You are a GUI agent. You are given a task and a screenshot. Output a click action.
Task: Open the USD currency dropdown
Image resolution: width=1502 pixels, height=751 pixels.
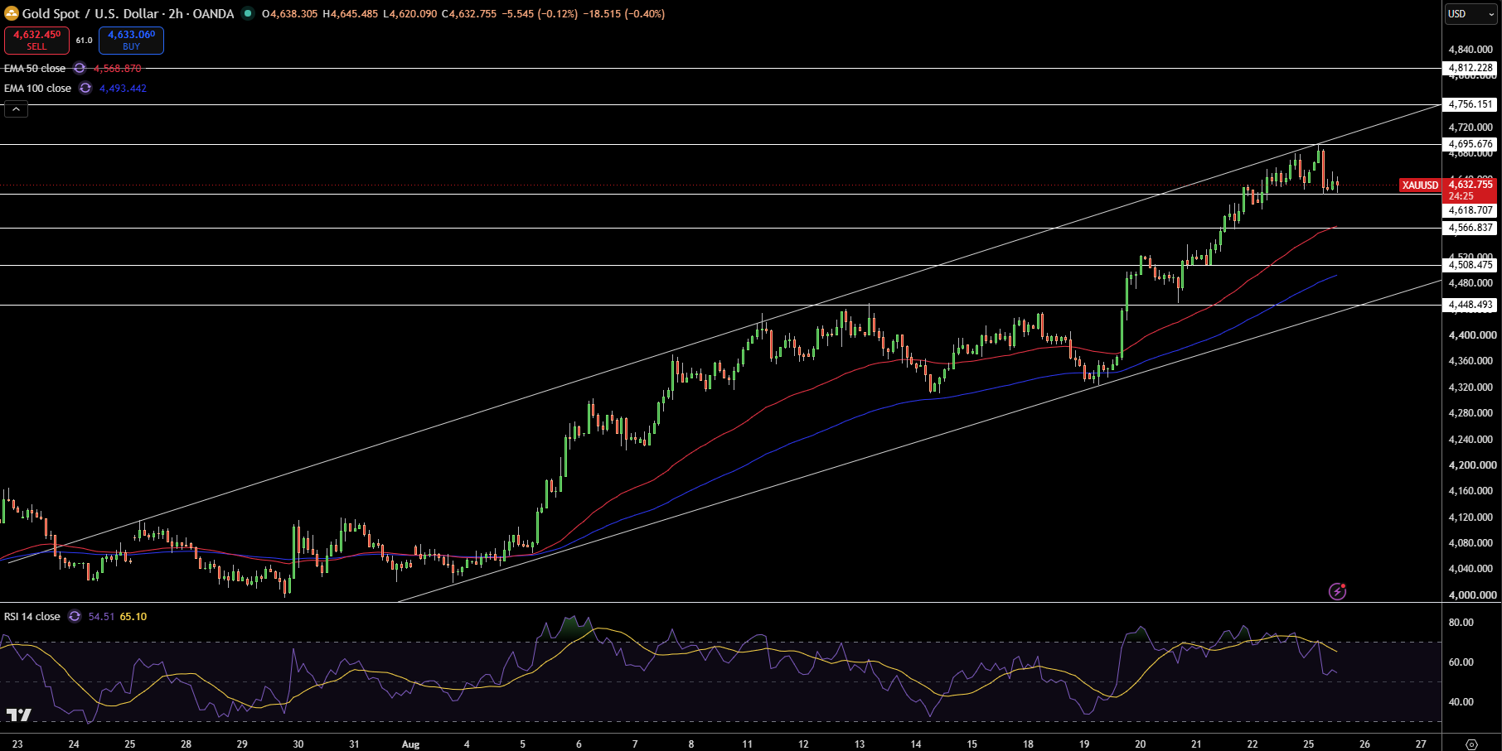coord(1471,13)
